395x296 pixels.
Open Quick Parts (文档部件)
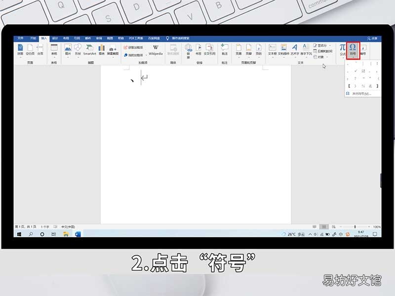(283, 50)
